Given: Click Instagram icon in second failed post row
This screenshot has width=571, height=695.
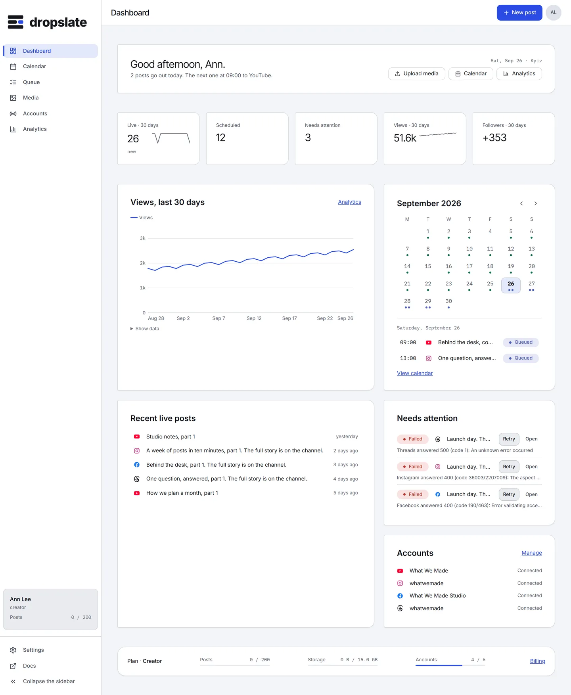Looking at the screenshot, I should (x=438, y=467).
